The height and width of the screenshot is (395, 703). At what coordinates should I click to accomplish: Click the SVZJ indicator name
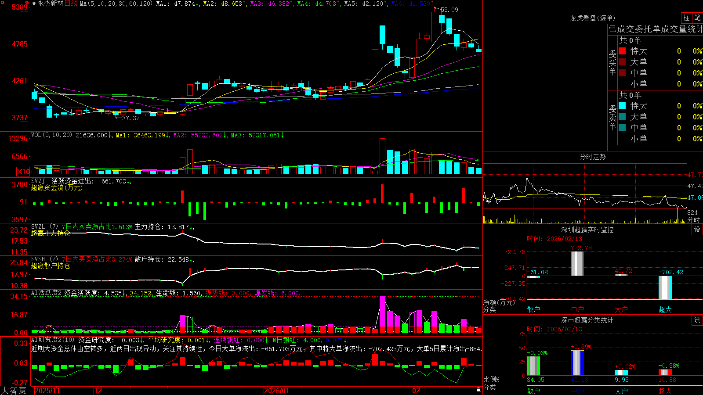click(x=38, y=181)
